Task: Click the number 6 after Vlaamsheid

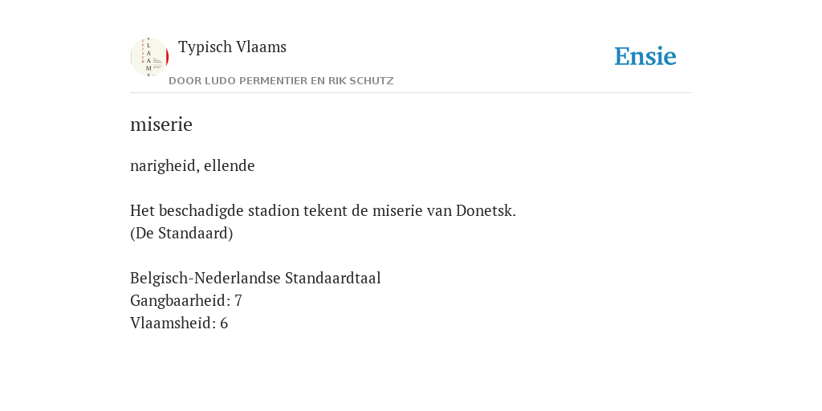Action: point(224,323)
